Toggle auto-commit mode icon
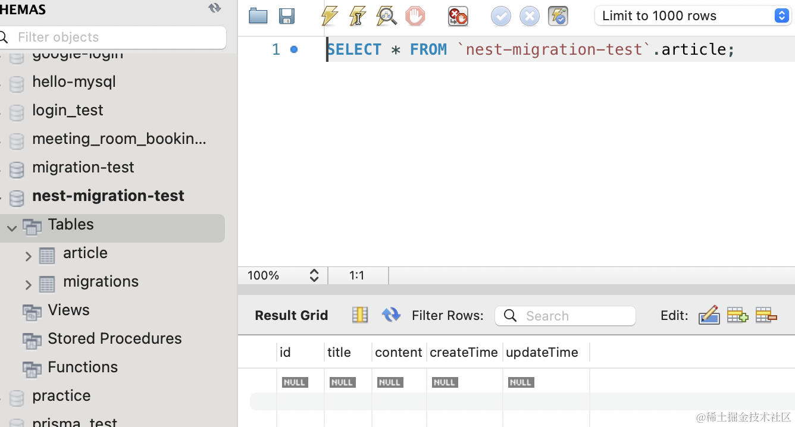The image size is (795, 427). (558, 16)
